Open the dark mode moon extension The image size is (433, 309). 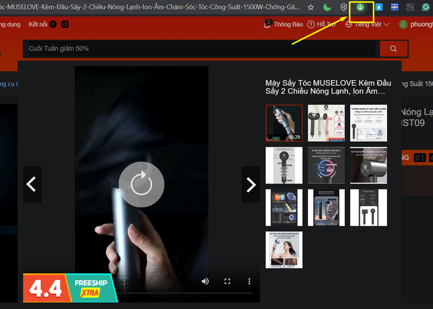(x=327, y=8)
